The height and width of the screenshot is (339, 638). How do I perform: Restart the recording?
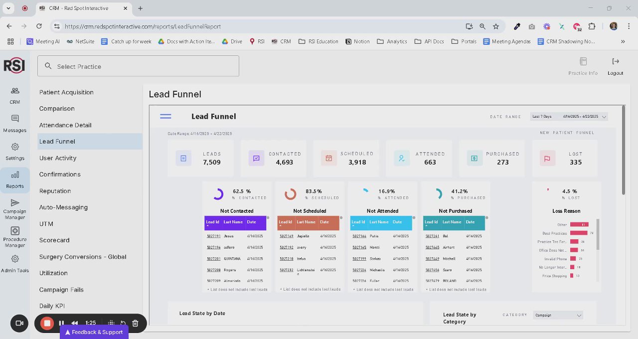[123, 323]
